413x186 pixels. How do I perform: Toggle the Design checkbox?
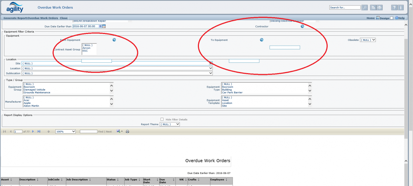click(392, 18)
